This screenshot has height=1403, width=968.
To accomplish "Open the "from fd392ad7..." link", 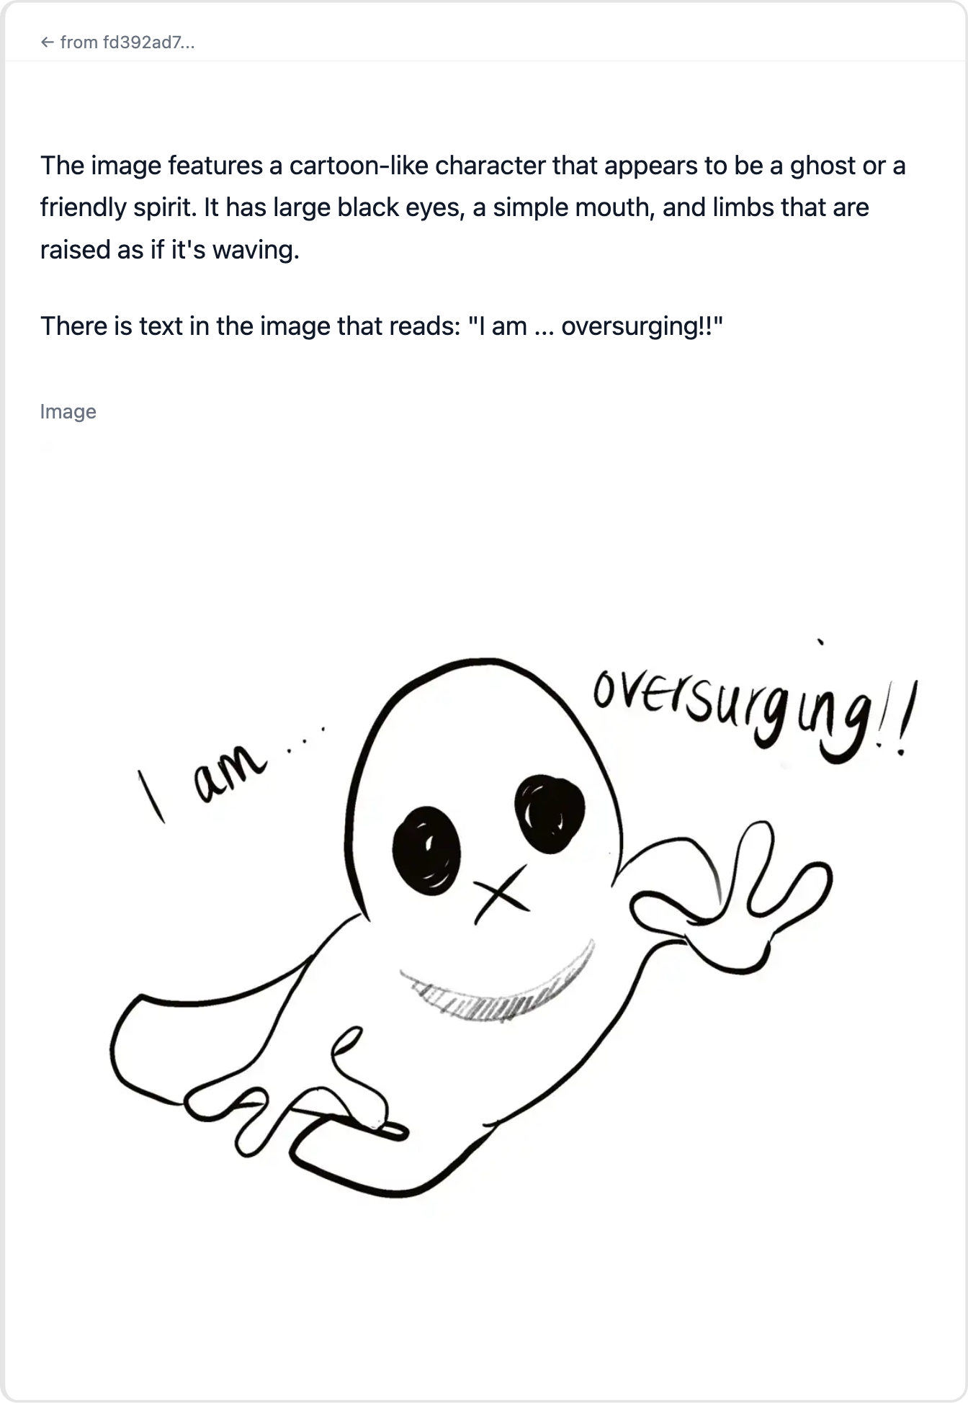I will (118, 42).
